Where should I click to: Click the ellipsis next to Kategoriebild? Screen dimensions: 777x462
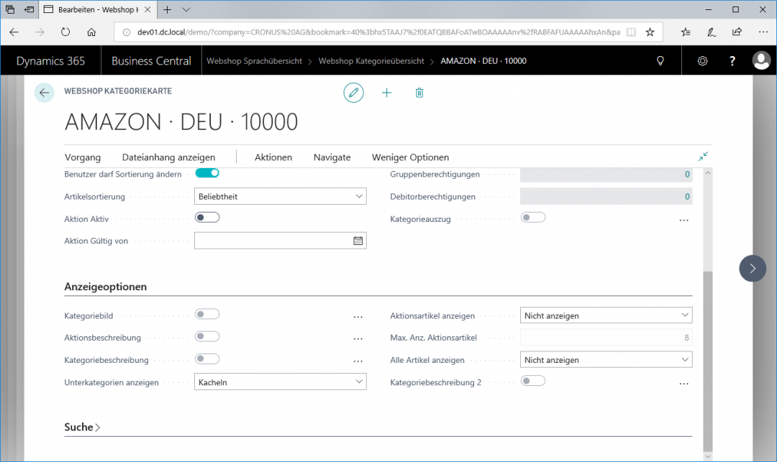point(358,317)
